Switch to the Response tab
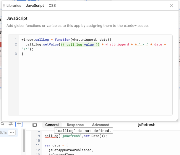 tap(75, 125)
